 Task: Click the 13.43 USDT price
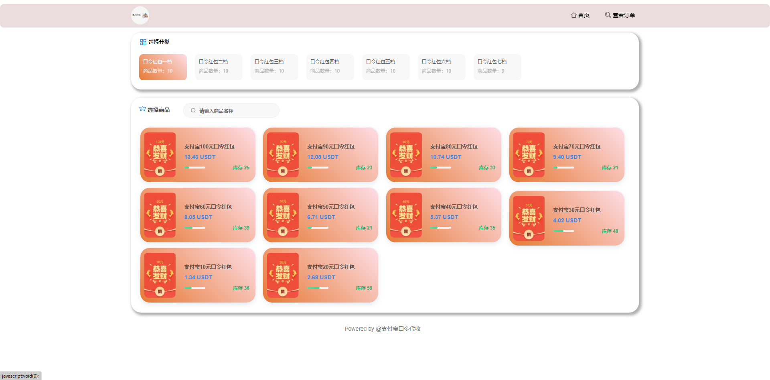click(200, 157)
